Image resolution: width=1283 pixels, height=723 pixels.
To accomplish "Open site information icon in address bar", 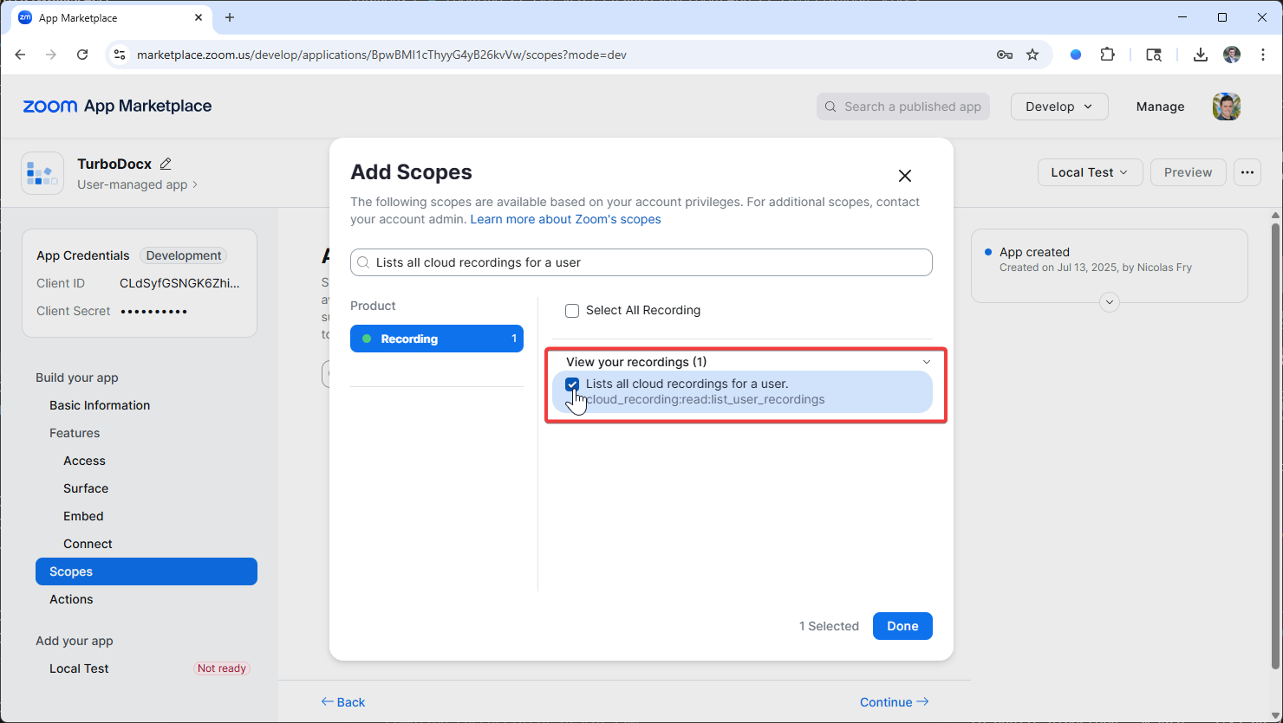I will click(120, 55).
